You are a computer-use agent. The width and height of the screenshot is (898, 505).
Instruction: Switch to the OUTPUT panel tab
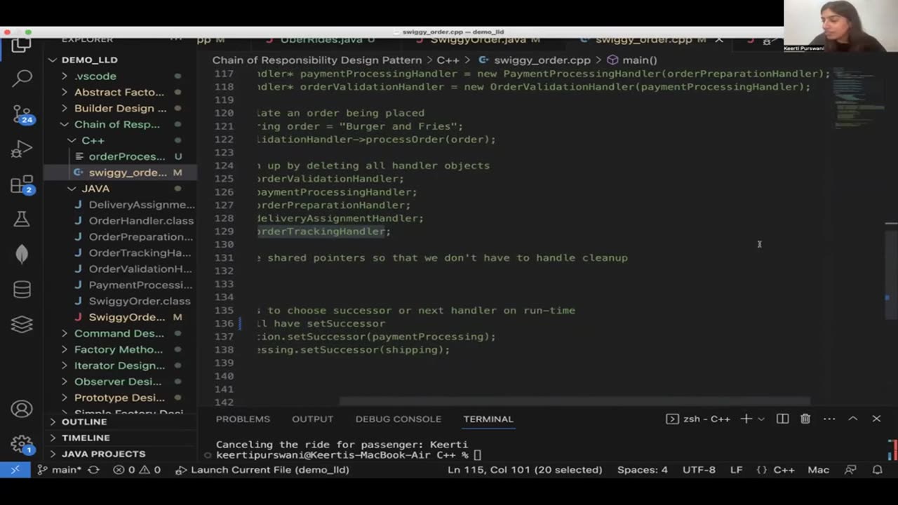pyautogui.click(x=312, y=419)
